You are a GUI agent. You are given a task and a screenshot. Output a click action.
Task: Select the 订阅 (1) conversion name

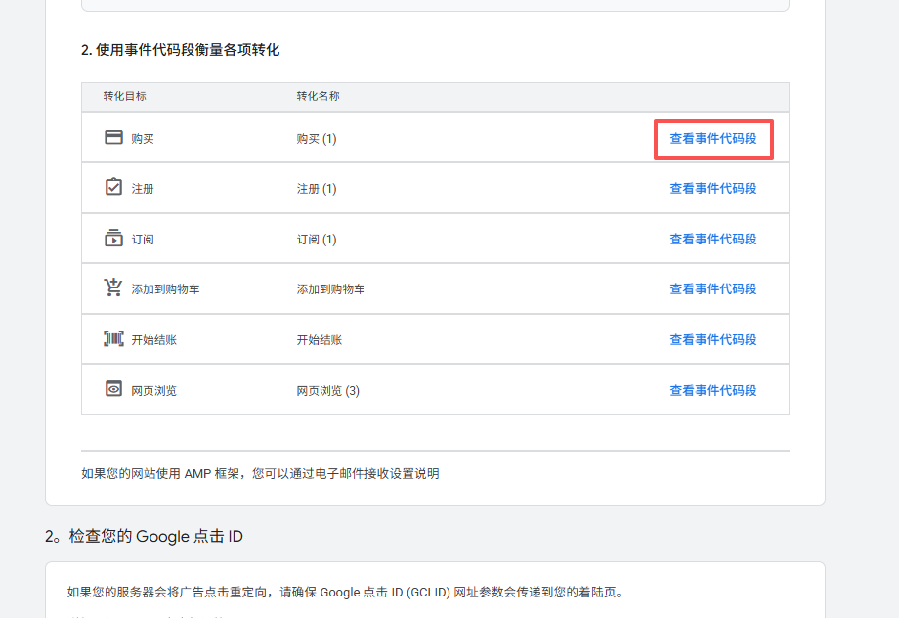(316, 240)
